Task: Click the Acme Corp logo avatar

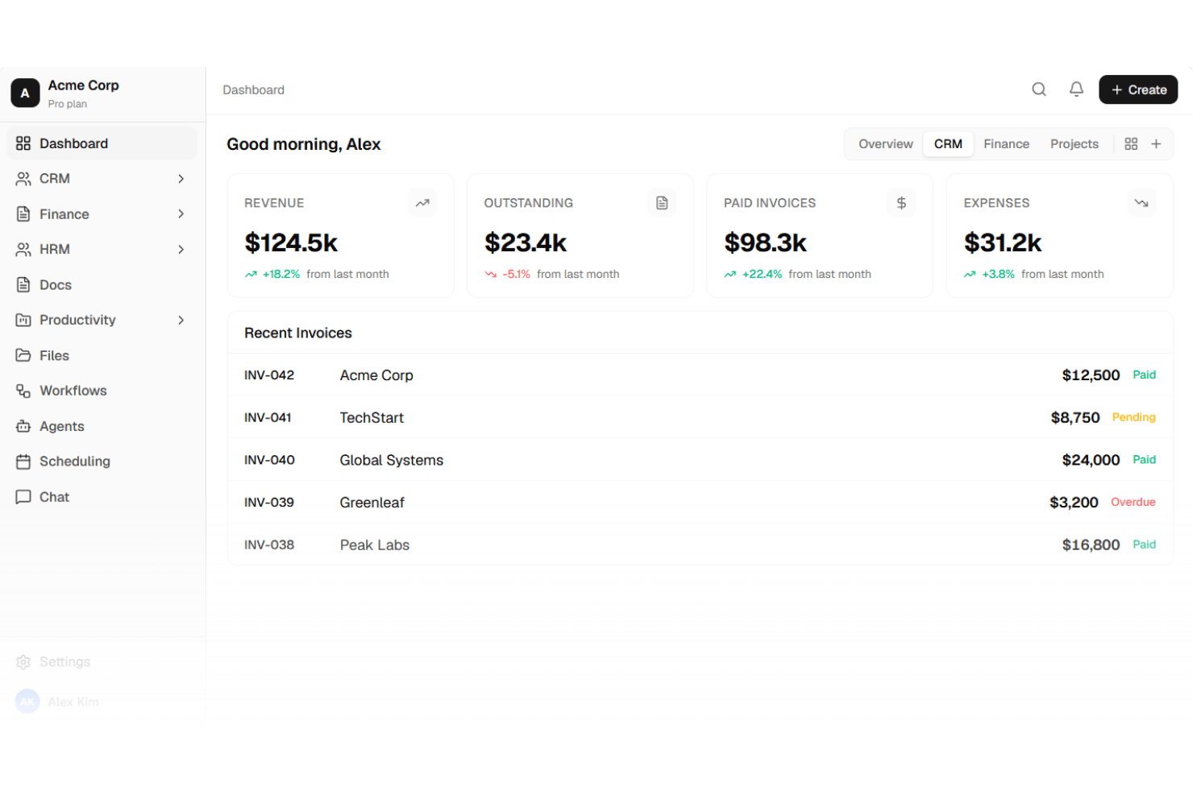Action: click(25, 93)
